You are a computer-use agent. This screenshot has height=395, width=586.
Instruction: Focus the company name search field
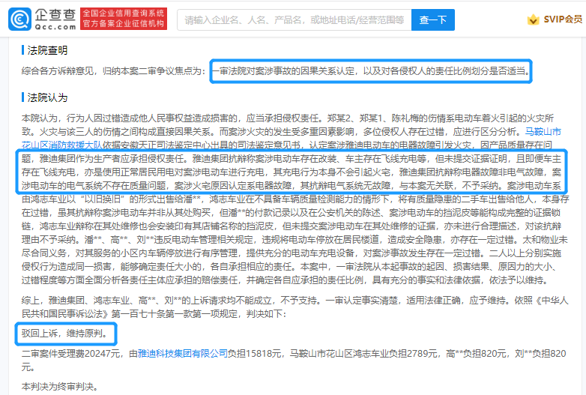[x=294, y=19]
